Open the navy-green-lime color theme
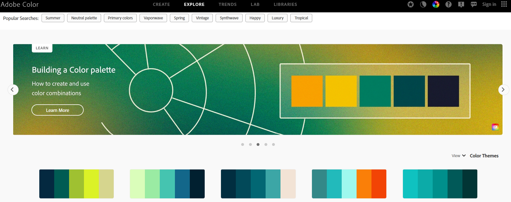 [76, 184]
